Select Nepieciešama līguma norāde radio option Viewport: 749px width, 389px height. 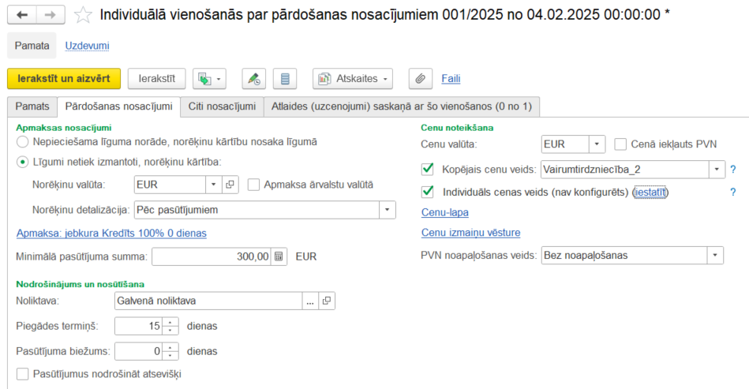(x=22, y=142)
